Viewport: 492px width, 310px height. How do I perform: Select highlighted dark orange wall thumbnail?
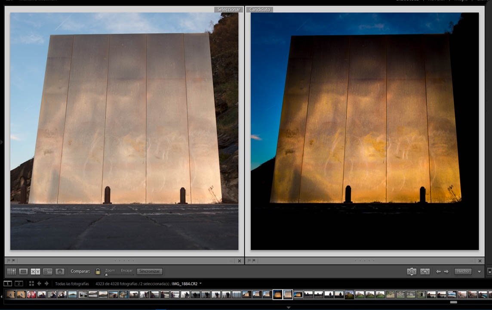pos(277,294)
